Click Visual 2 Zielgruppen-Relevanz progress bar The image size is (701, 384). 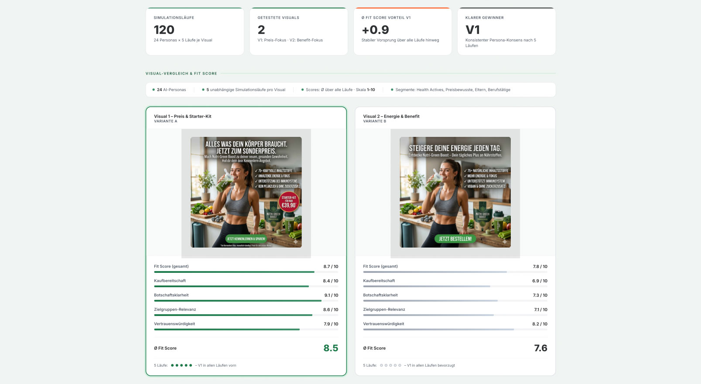tap(455, 315)
